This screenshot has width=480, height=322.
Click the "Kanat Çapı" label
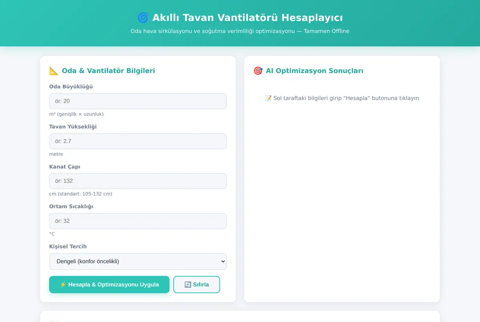tap(65, 166)
